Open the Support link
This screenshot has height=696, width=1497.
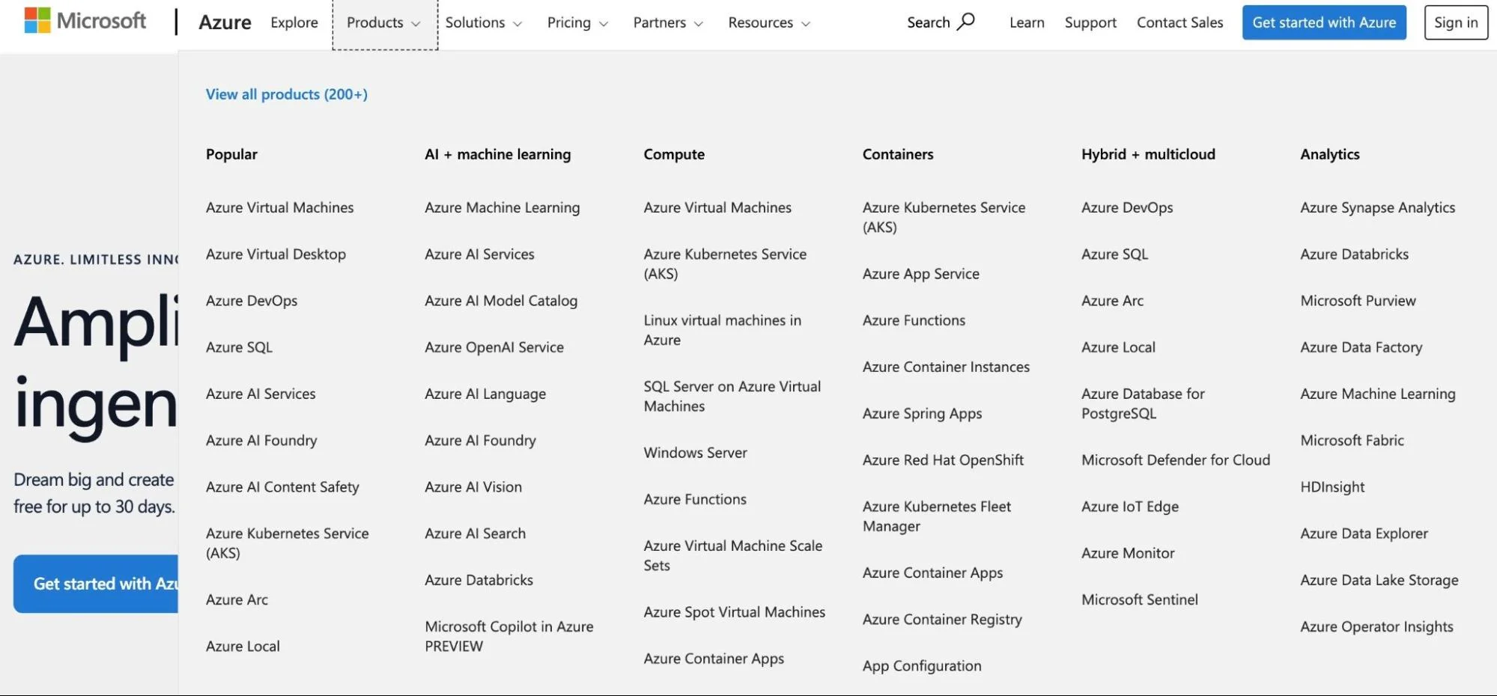(x=1090, y=23)
